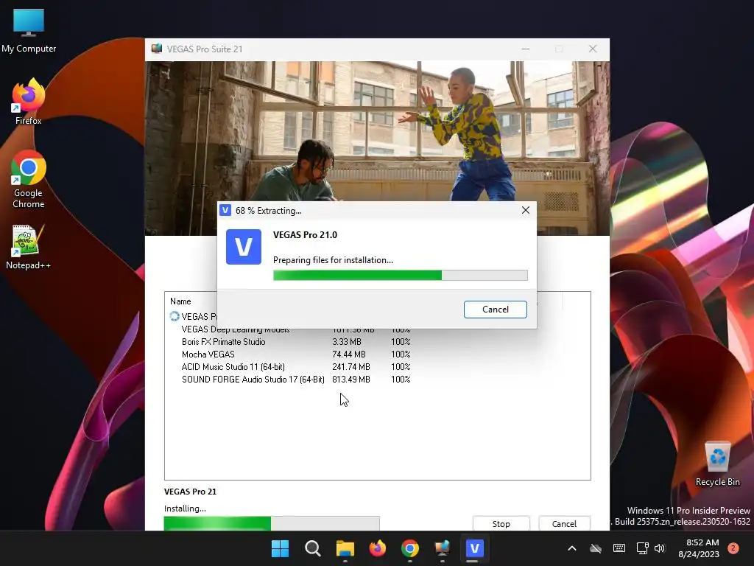This screenshot has height=566, width=754.
Task: Stop the VEGAS Pro Suite installation
Action: [501, 524]
